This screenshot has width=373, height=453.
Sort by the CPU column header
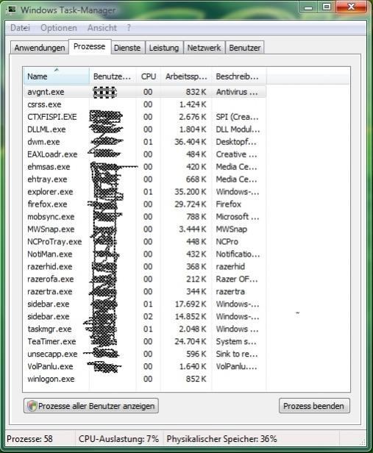149,76
